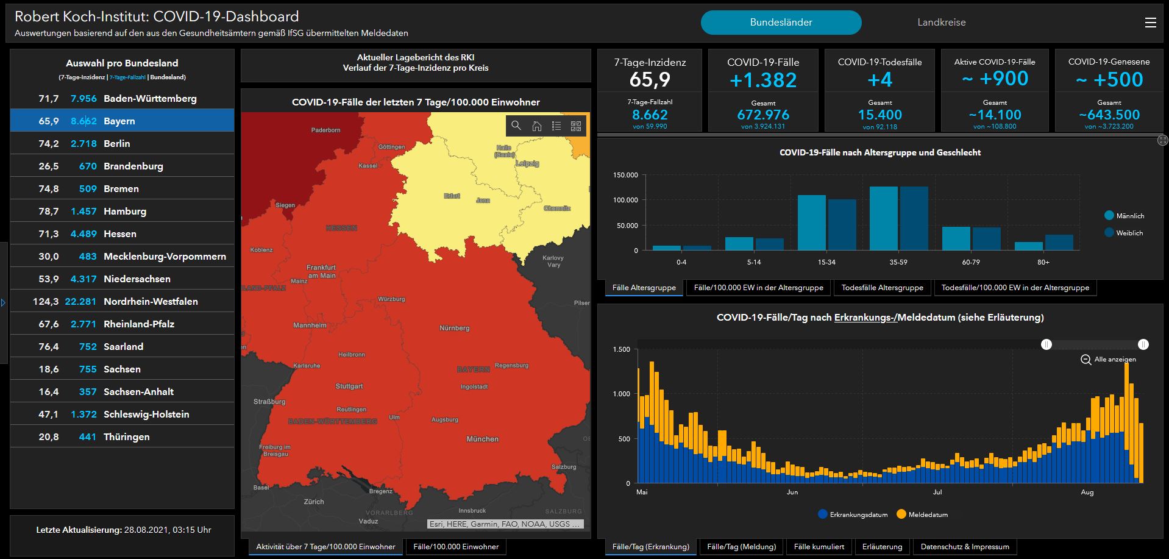Toggle Meldedatum series in the chart legend
This screenshot has height=559, width=1169.
pos(901,514)
